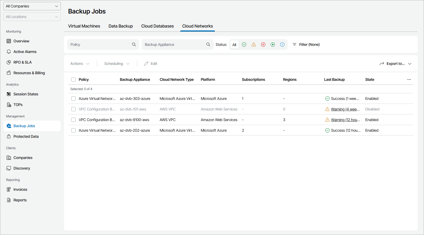Click the Backup Appliance search magnifier icon

point(208,45)
